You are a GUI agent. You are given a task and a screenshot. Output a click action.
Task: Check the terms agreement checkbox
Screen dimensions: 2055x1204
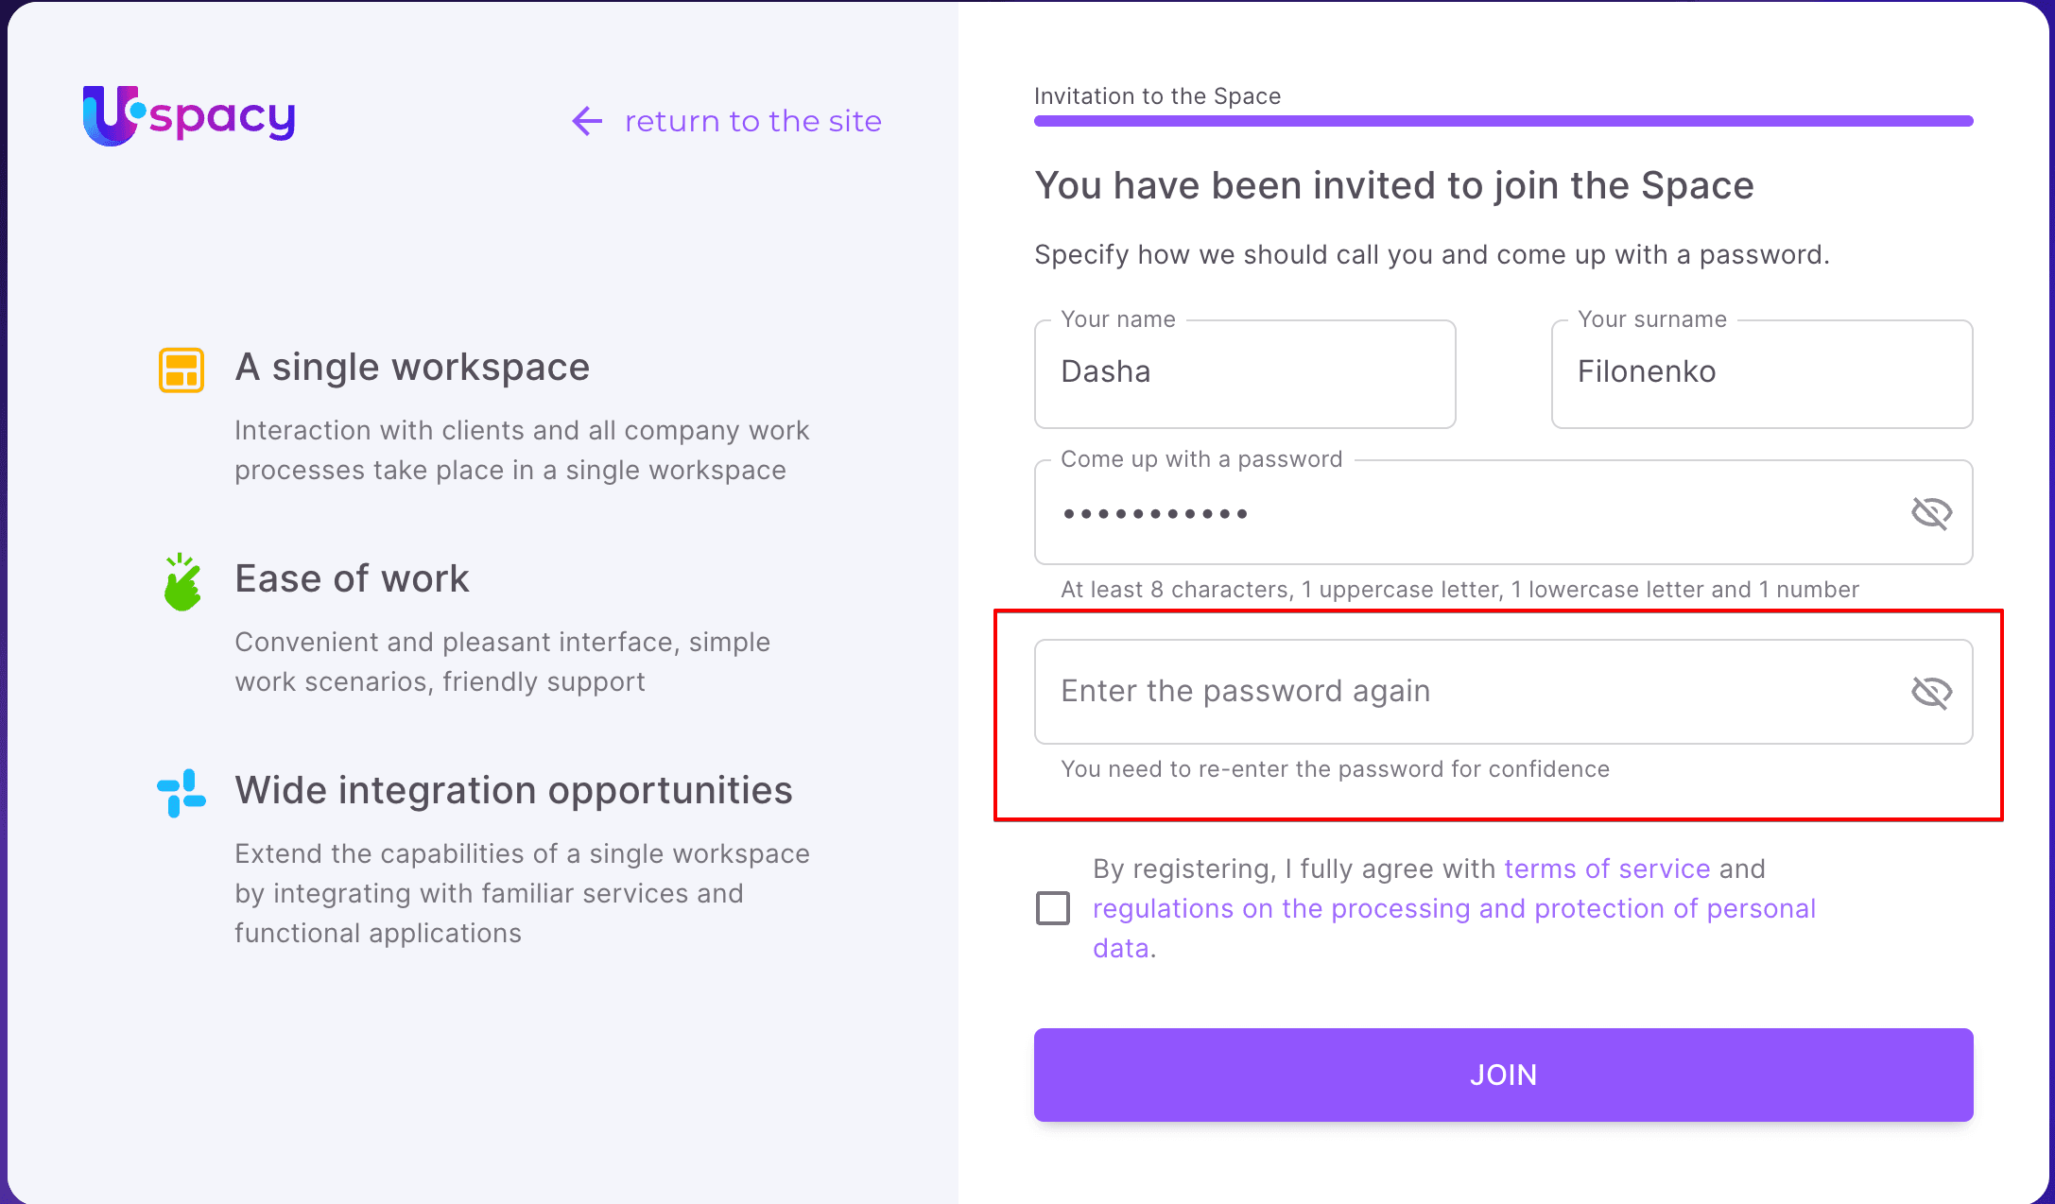coord(1053,908)
